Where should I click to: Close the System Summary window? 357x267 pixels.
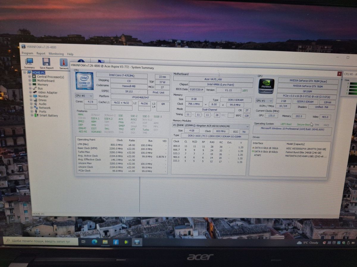pos(339,74)
